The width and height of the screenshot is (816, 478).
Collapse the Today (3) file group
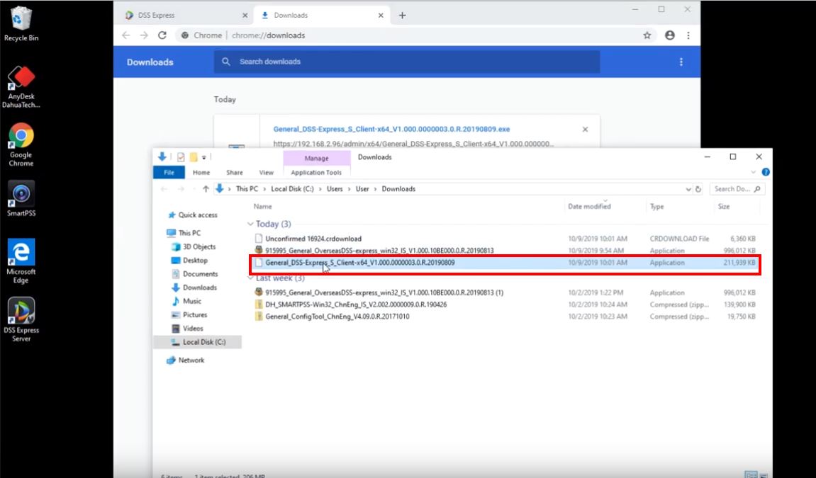pos(250,224)
